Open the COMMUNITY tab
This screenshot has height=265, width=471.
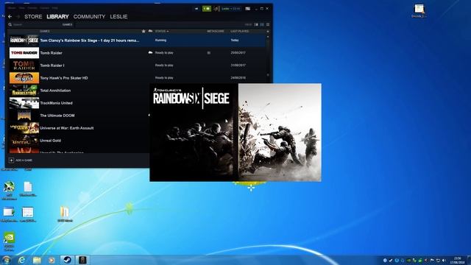point(89,16)
